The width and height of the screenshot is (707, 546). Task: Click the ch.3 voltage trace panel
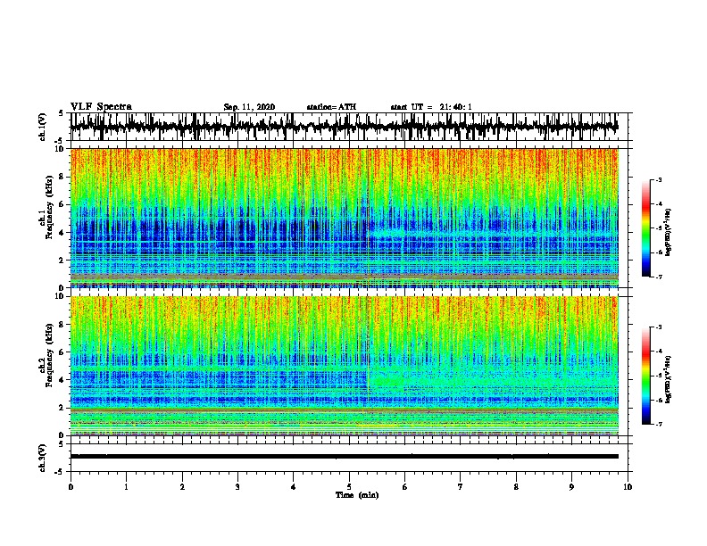[x=349, y=458]
